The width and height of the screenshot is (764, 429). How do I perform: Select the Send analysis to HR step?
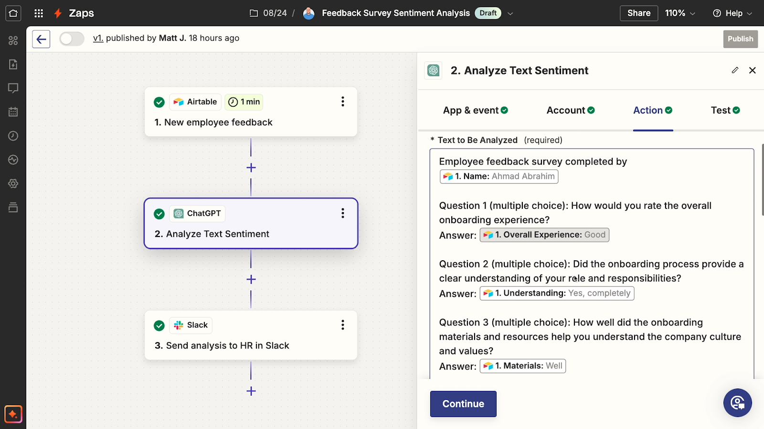pyautogui.click(x=251, y=335)
